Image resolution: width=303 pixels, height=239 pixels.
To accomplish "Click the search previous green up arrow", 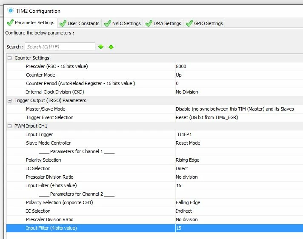I will click(111, 47).
